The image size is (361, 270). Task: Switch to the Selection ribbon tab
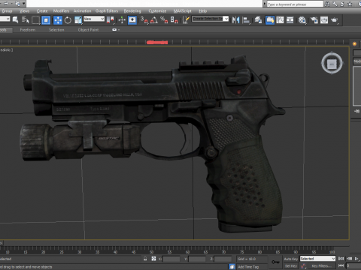coord(56,30)
